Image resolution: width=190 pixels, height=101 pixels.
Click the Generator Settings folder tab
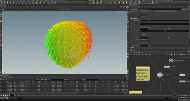point(134,19)
